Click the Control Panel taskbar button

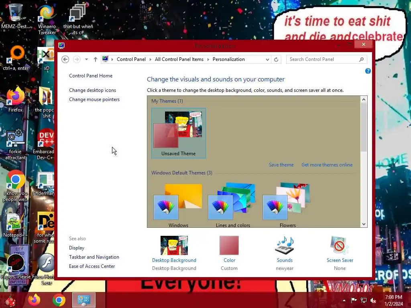[83, 300]
